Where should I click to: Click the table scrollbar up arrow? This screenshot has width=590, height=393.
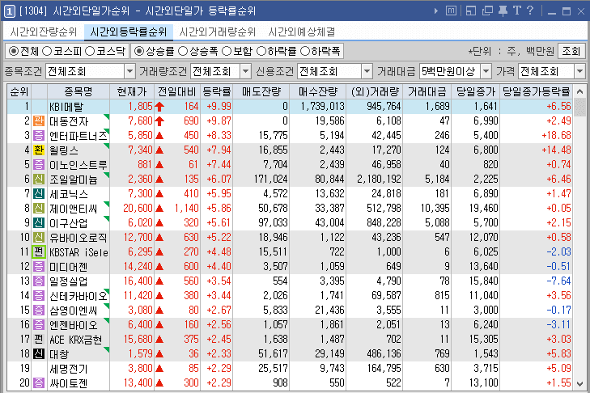579,91
